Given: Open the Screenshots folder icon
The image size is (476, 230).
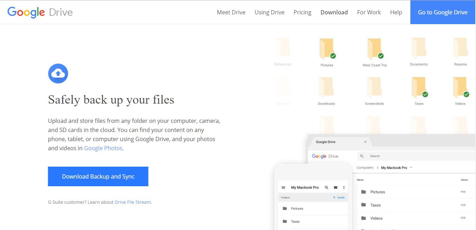Looking at the screenshot, I should click(x=374, y=88).
